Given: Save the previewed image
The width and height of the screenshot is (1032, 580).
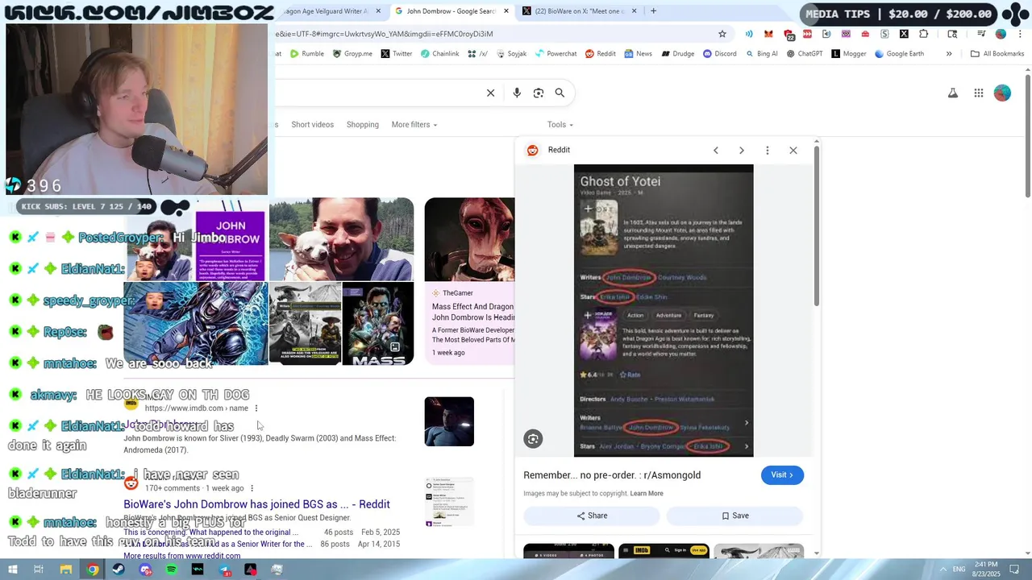Looking at the screenshot, I should [x=735, y=516].
